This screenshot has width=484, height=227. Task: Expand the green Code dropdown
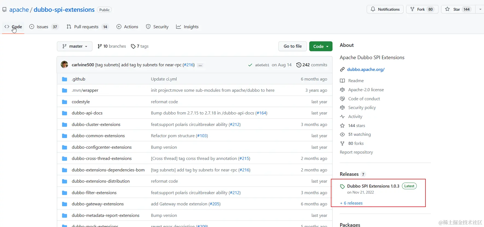321,46
